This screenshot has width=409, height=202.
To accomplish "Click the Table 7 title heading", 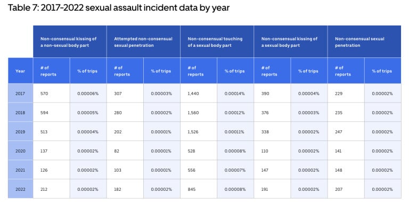I will [x=119, y=8].
